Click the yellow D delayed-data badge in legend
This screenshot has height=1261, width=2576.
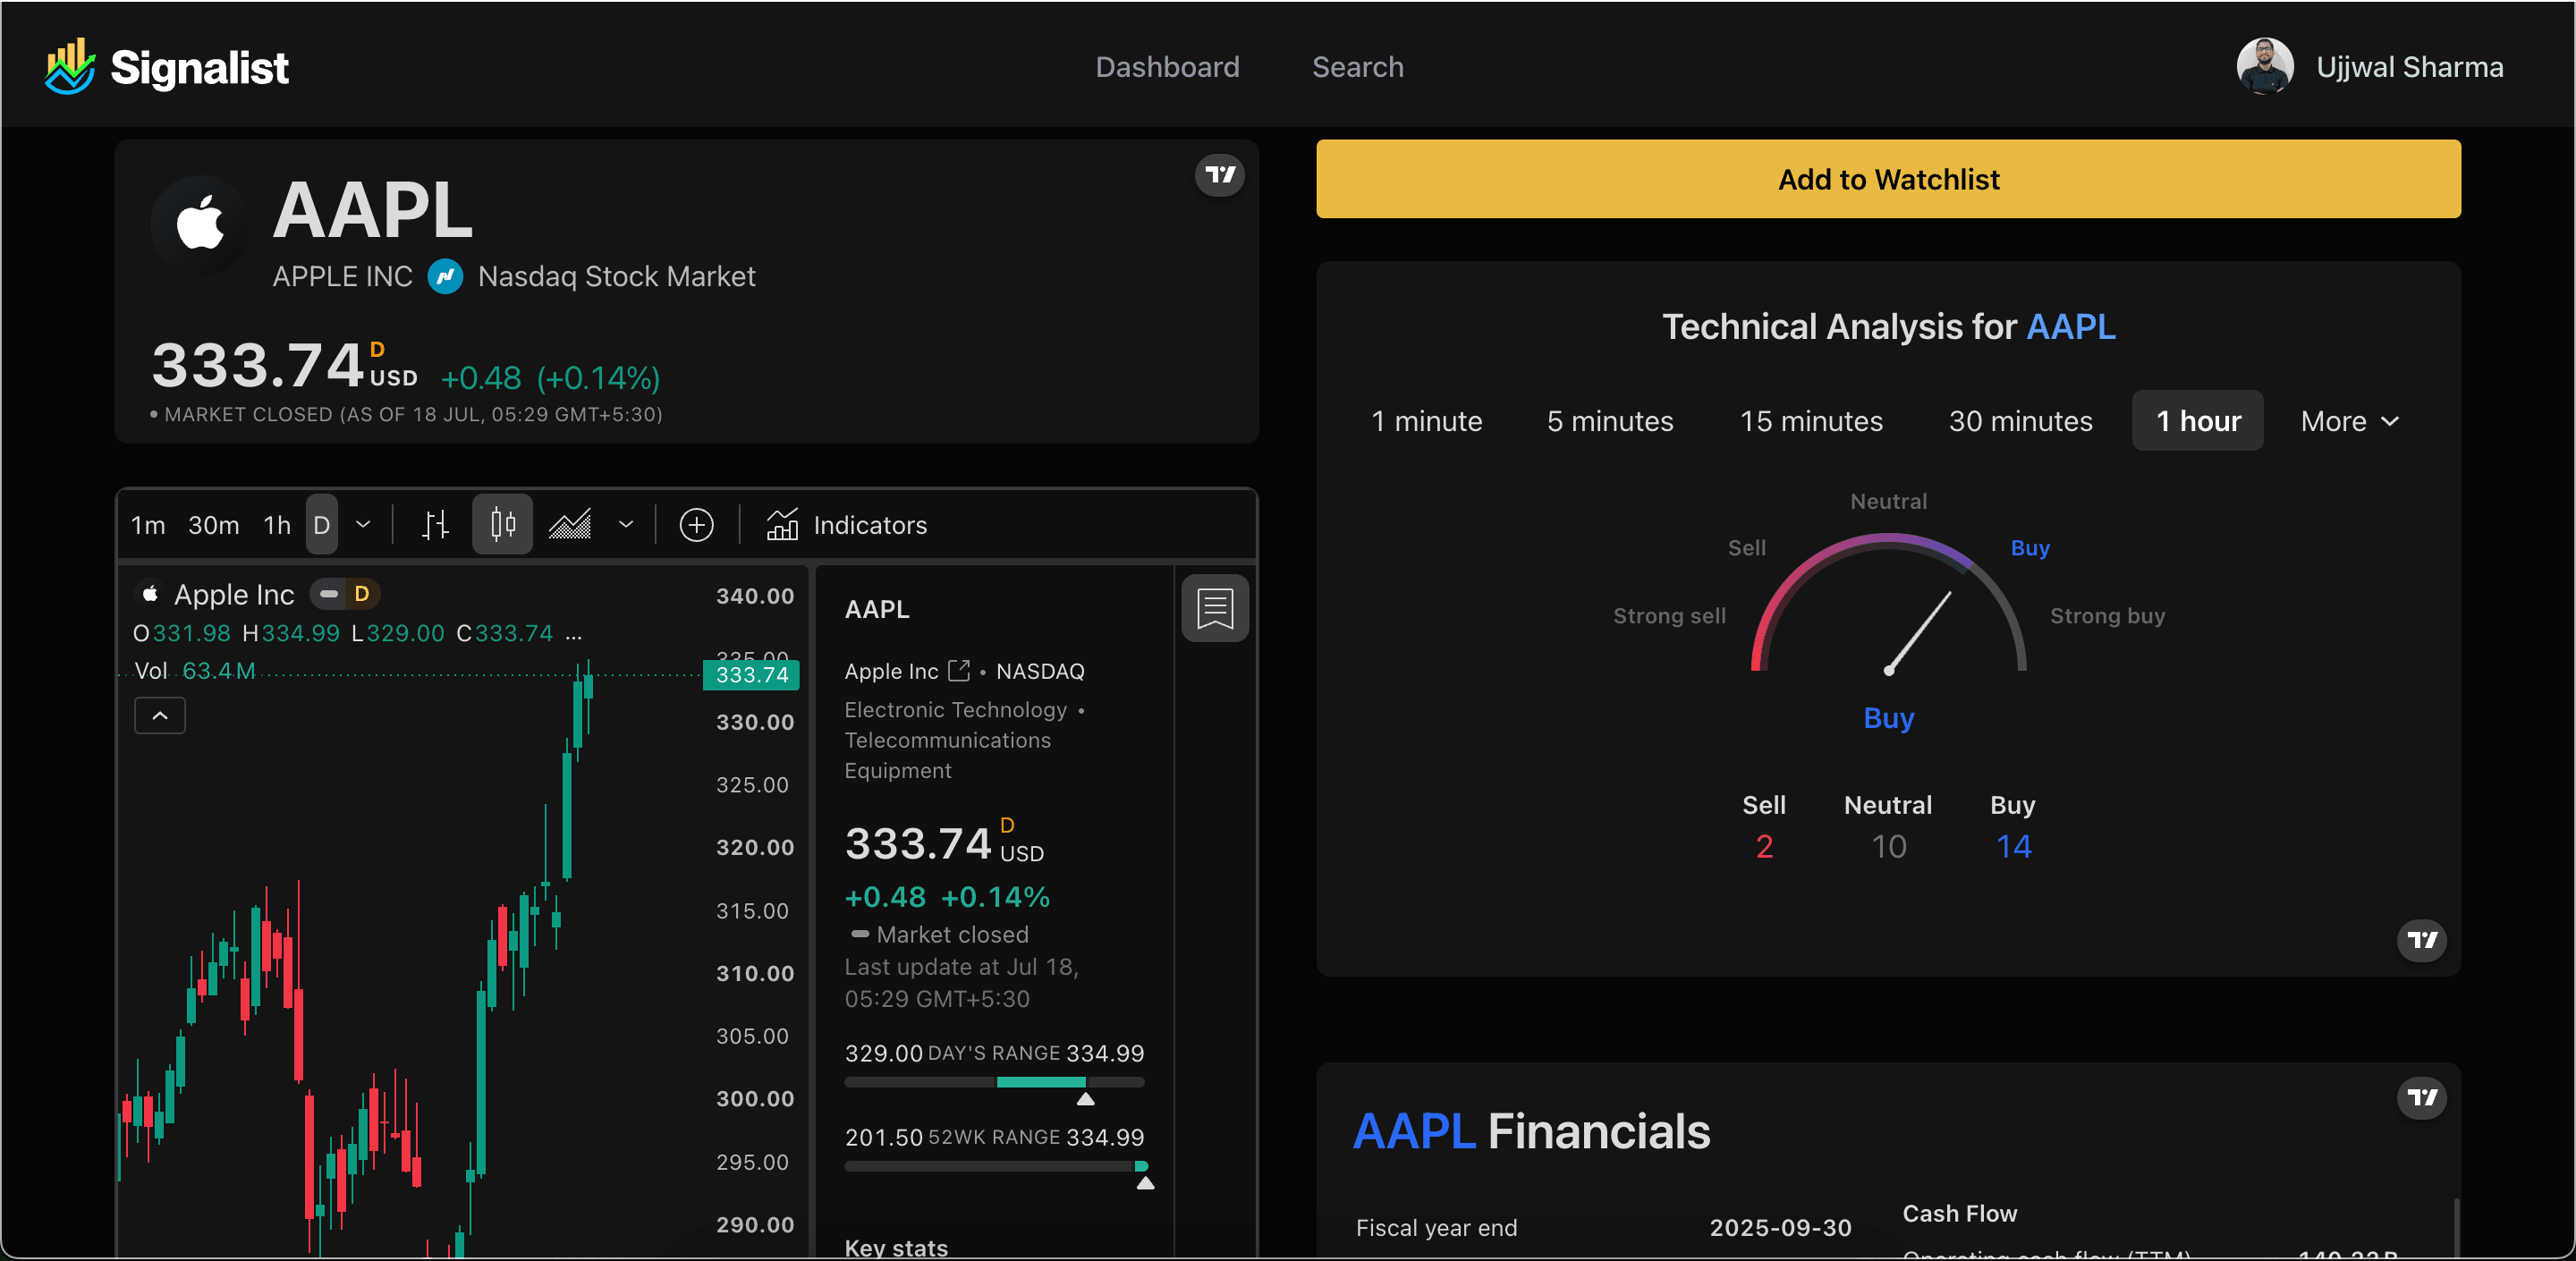pyautogui.click(x=362, y=594)
